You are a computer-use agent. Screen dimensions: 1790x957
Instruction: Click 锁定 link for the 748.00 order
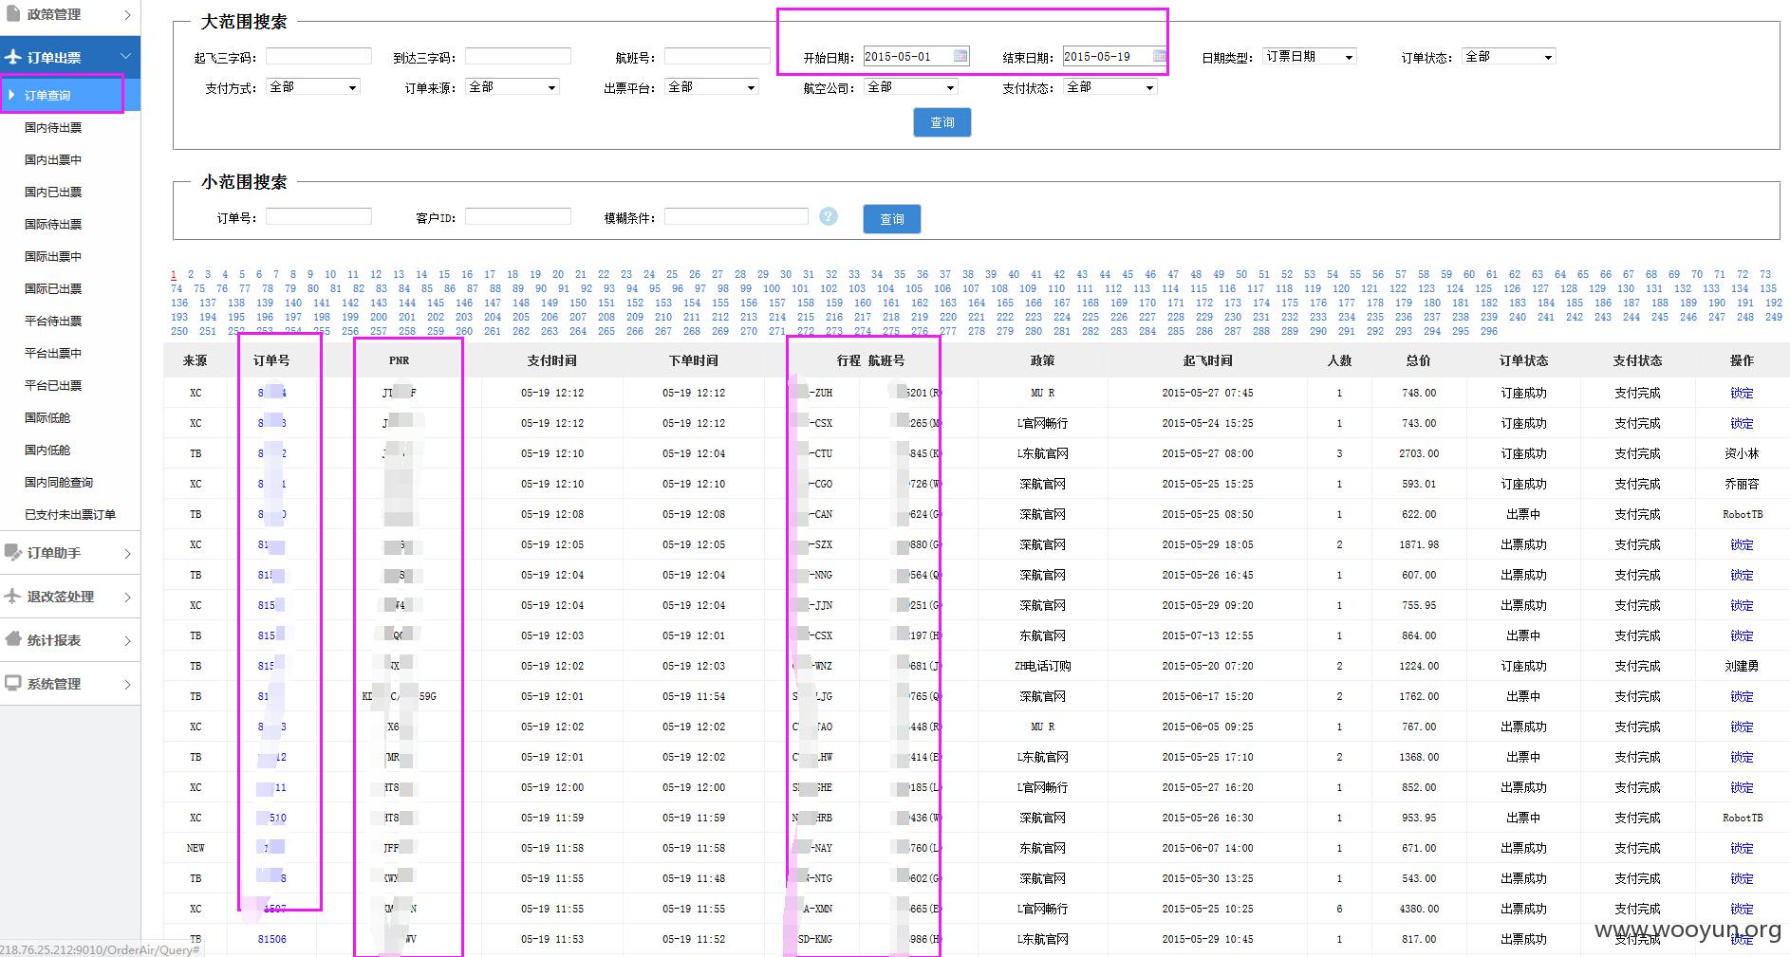pyautogui.click(x=1742, y=393)
